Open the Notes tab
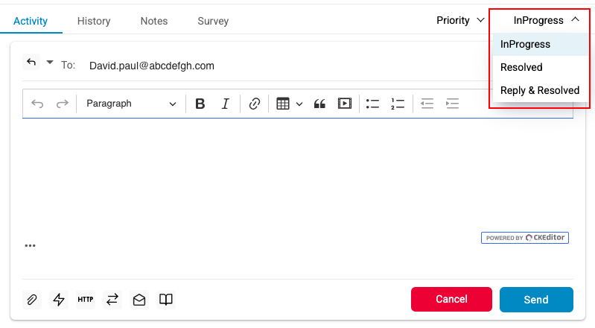Viewport: 595px width, 328px height. tap(154, 21)
